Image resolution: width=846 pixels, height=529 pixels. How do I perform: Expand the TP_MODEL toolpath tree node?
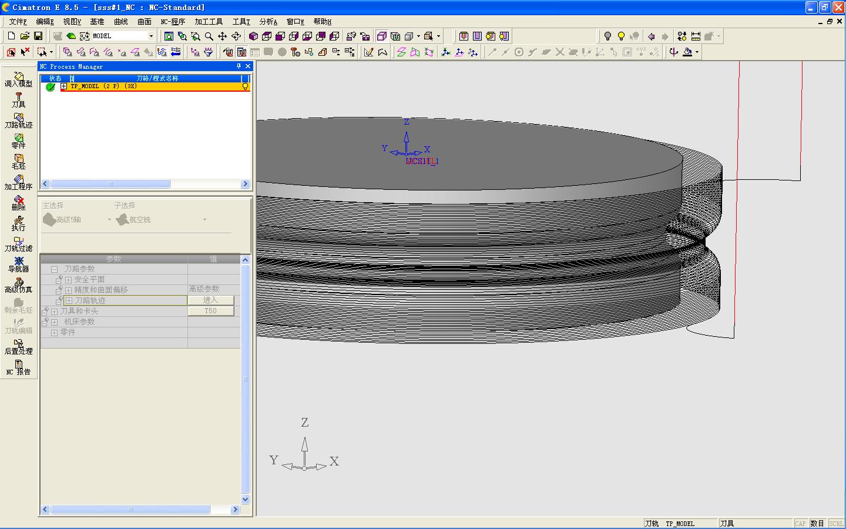pyautogui.click(x=64, y=86)
